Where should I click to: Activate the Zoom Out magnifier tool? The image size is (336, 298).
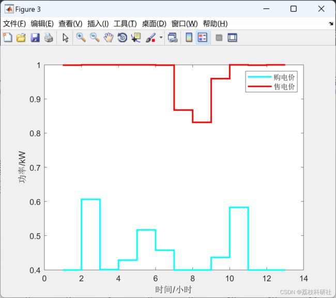coord(95,38)
